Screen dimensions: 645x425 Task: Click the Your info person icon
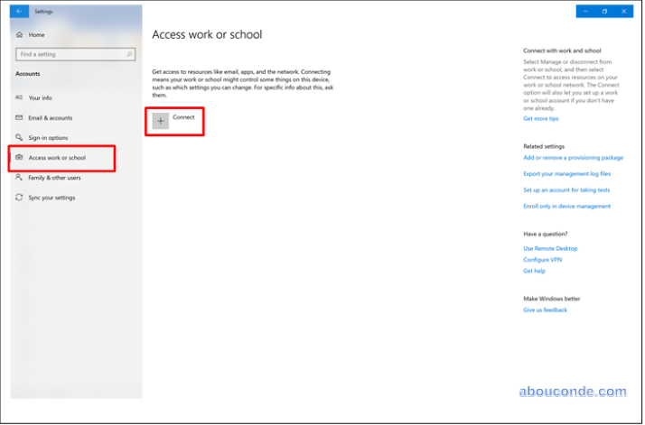20,97
